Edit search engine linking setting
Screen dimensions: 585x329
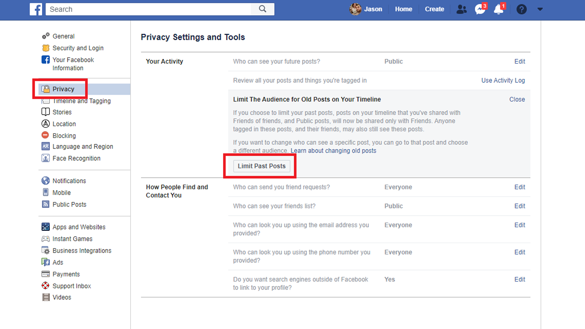(520, 279)
